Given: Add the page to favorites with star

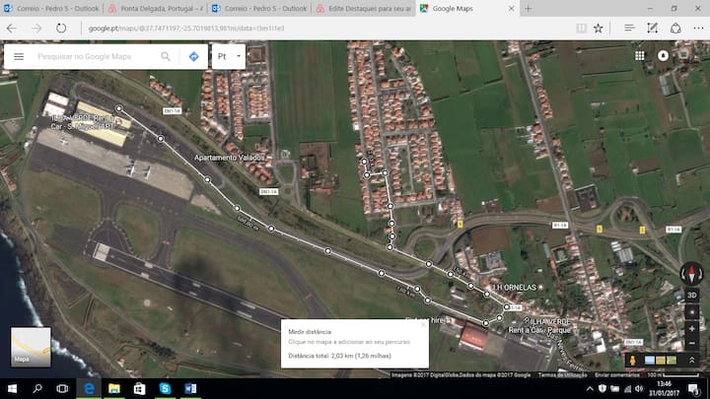Looking at the screenshot, I should coord(598,29).
